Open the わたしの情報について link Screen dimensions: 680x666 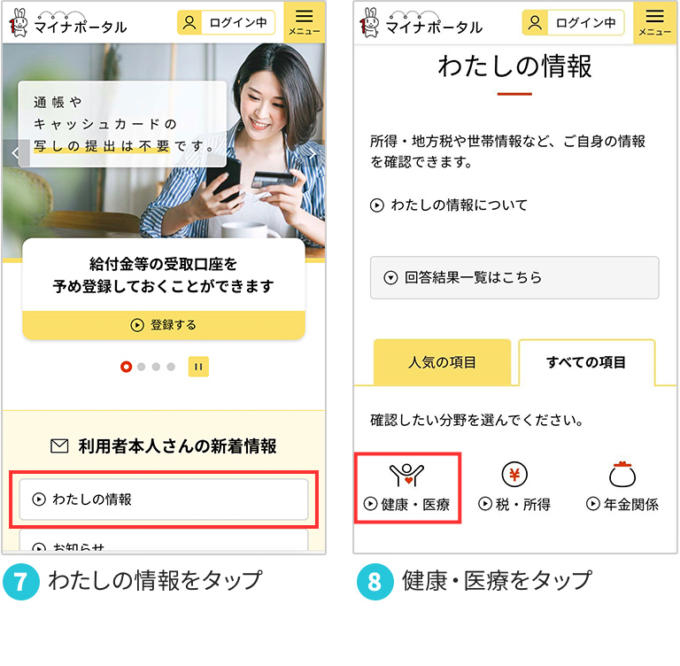(449, 205)
